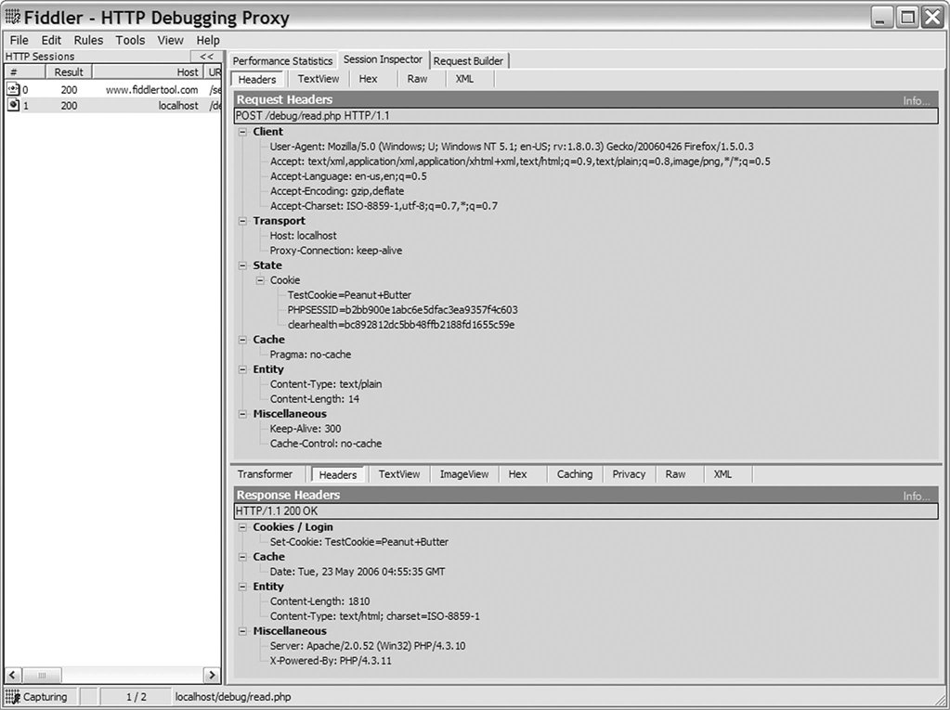This screenshot has width=950, height=710.
Task: Collapse the Cookie node
Action: click(x=260, y=280)
